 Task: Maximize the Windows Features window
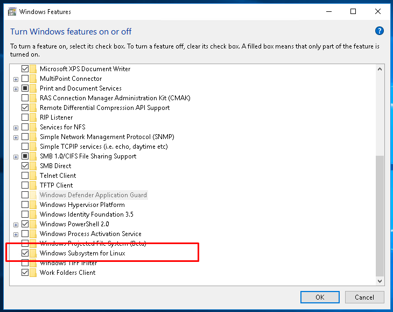(x=353, y=11)
